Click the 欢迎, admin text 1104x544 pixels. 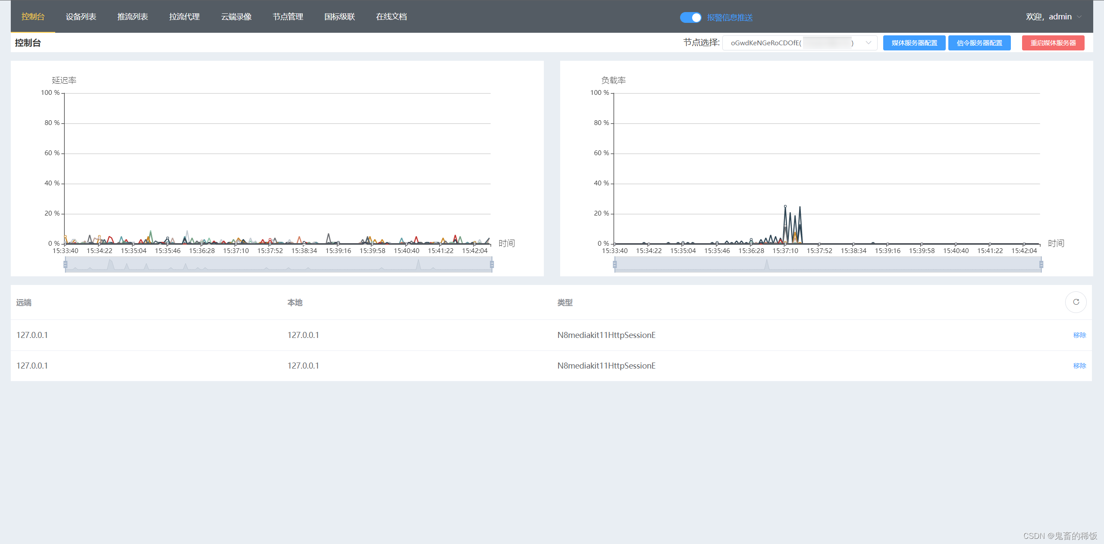1049,17
